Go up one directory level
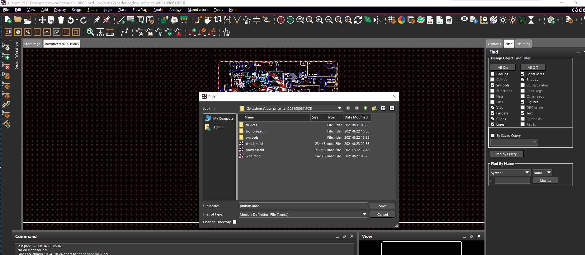585x255 pixels. pyautogui.click(x=366, y=108)
